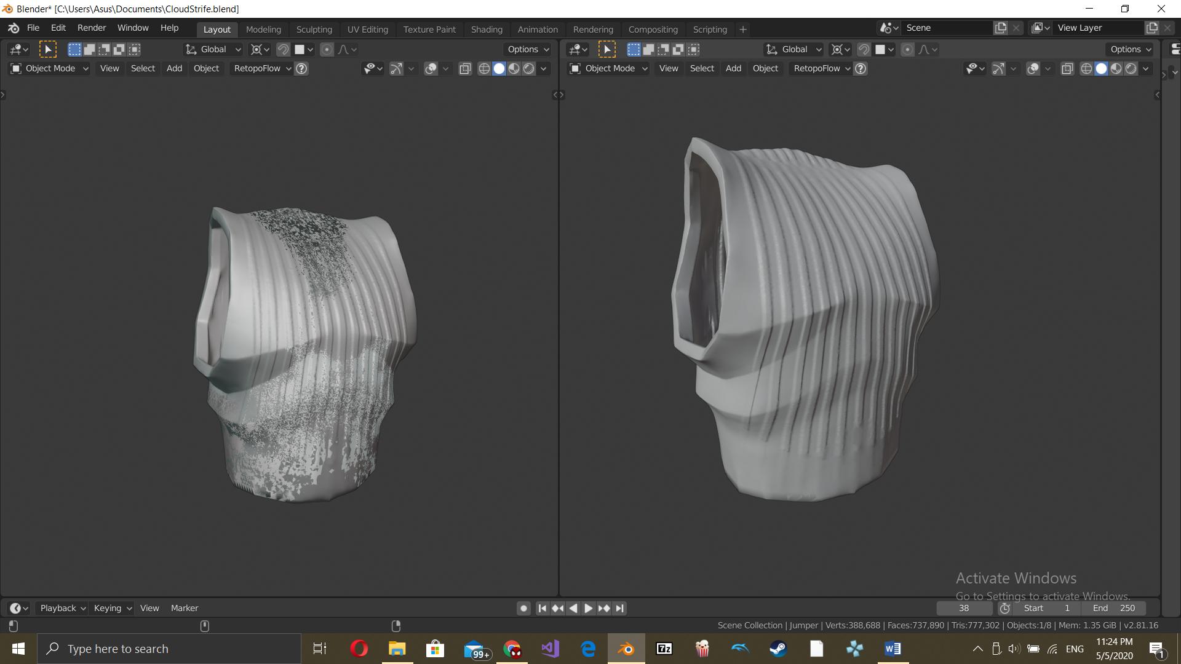Open the Keying popover in timeline
This screenshot has width=1181, height=664.
pyautogui.click(x=113, y=608)
